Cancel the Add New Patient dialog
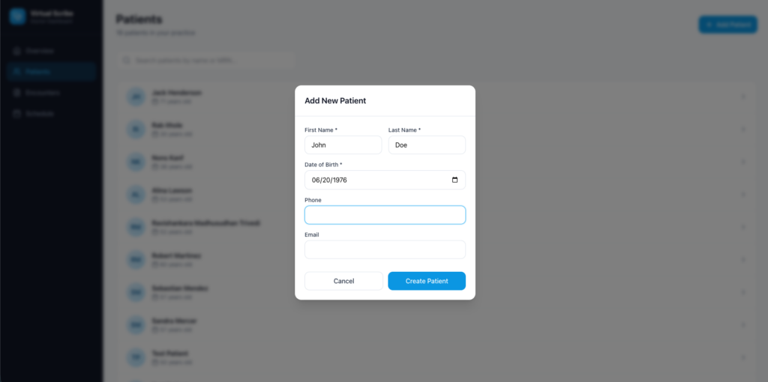This screenshot has width=768, height=382. coord(343,281)
